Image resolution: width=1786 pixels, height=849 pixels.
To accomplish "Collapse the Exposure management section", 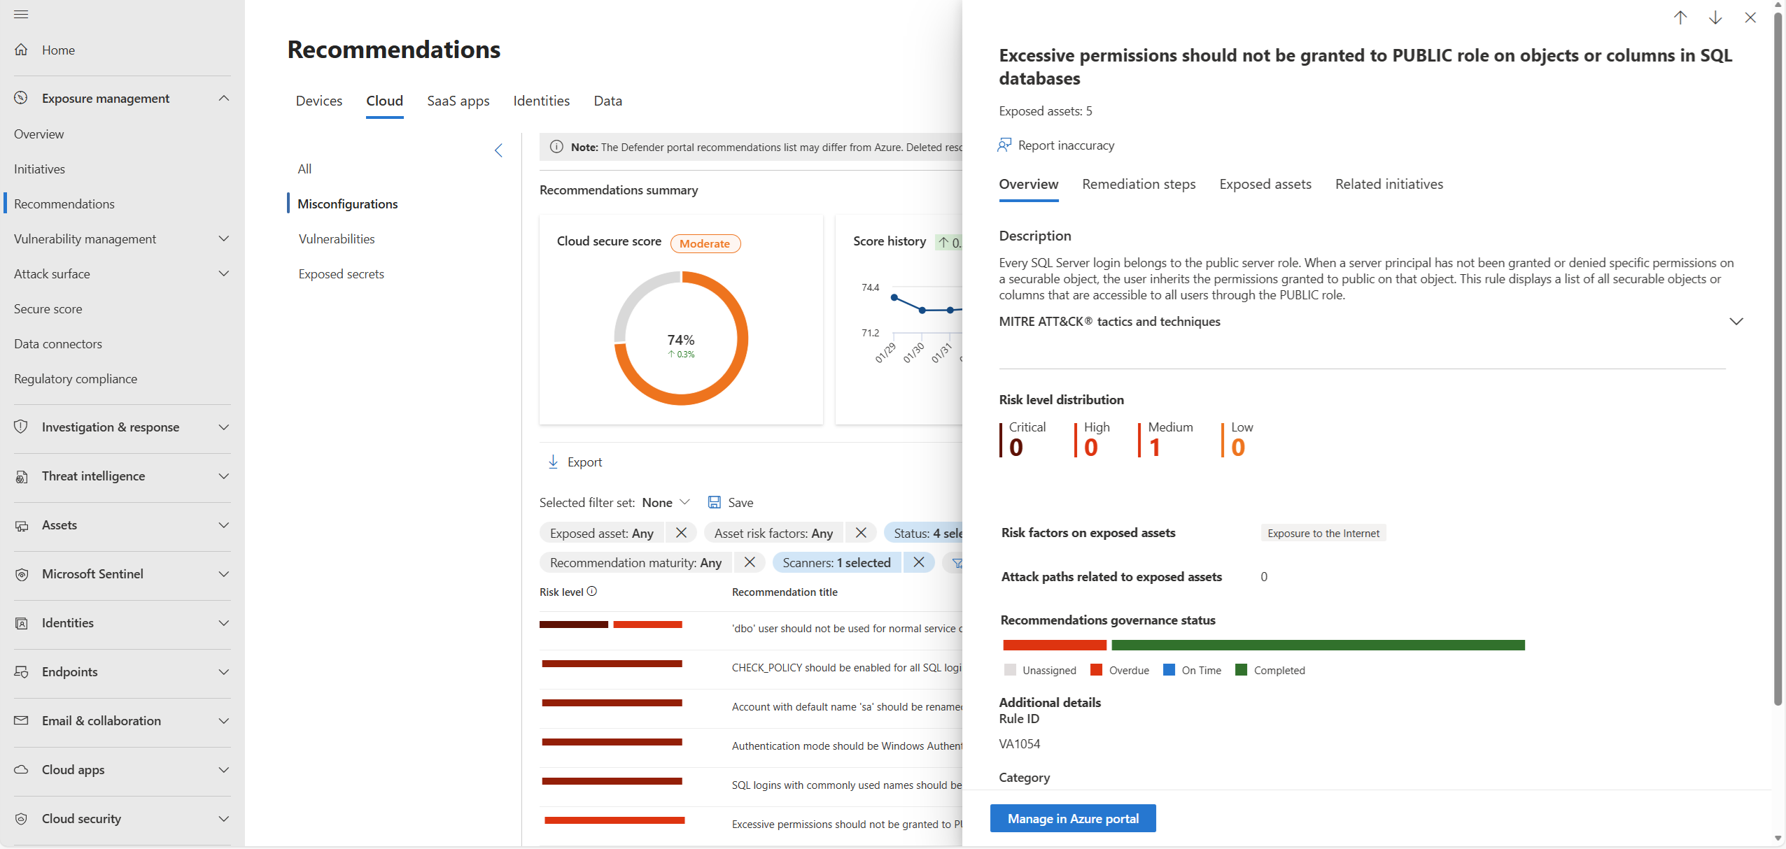I will (223, 99).
